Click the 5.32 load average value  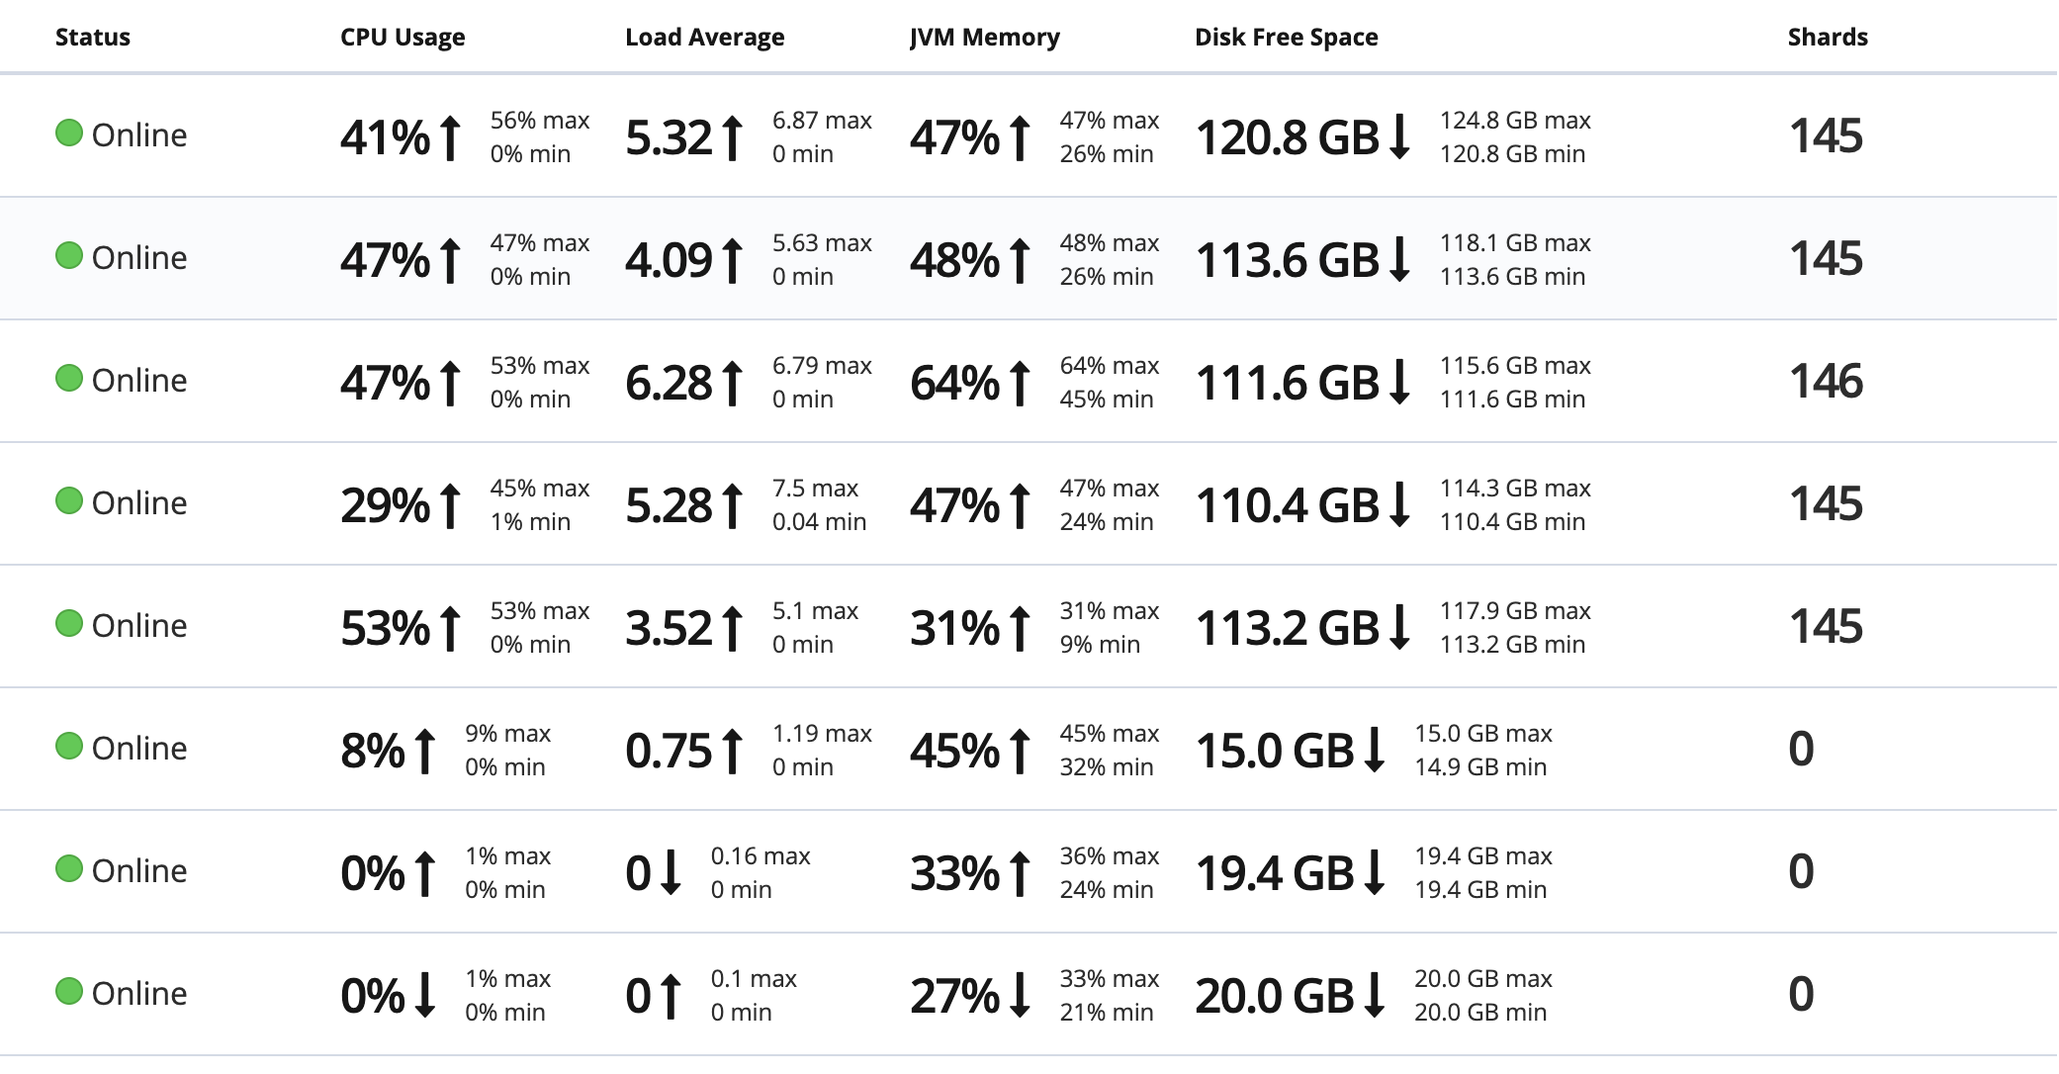point(670,137)
